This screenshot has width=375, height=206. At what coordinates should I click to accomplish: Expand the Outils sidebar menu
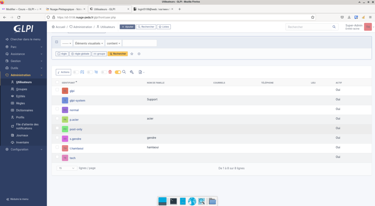[23, 68]
